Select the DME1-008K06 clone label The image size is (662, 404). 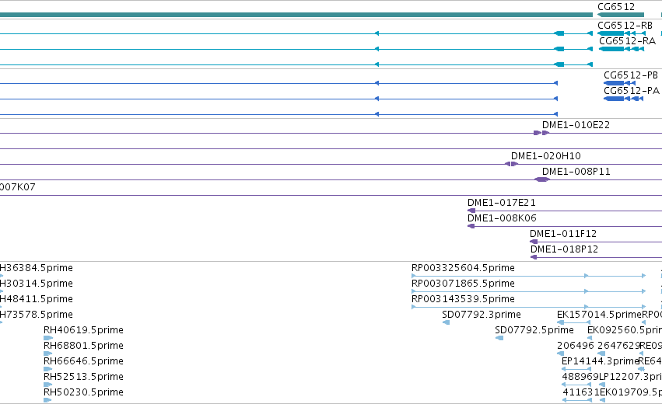click(x=502, y=218)
